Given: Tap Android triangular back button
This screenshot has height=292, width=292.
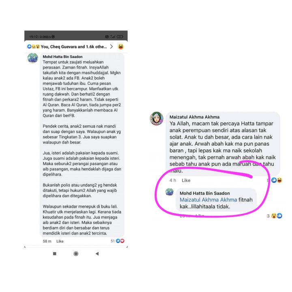Looking at the screenshot, I should click(97, 253).
